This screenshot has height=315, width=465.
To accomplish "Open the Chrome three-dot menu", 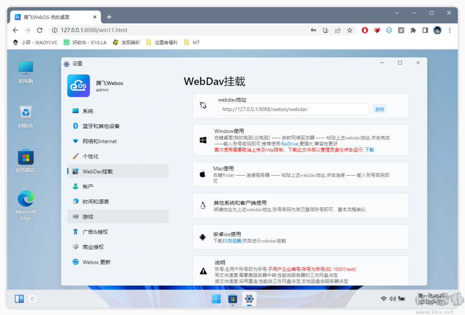I will click(x=449, y=30).
